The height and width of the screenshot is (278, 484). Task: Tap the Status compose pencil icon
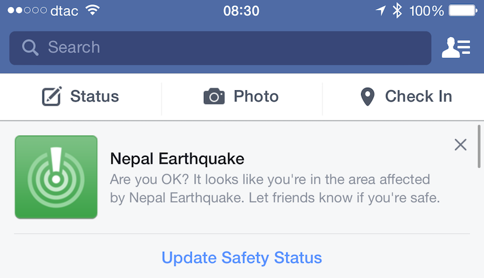(52, 96)
